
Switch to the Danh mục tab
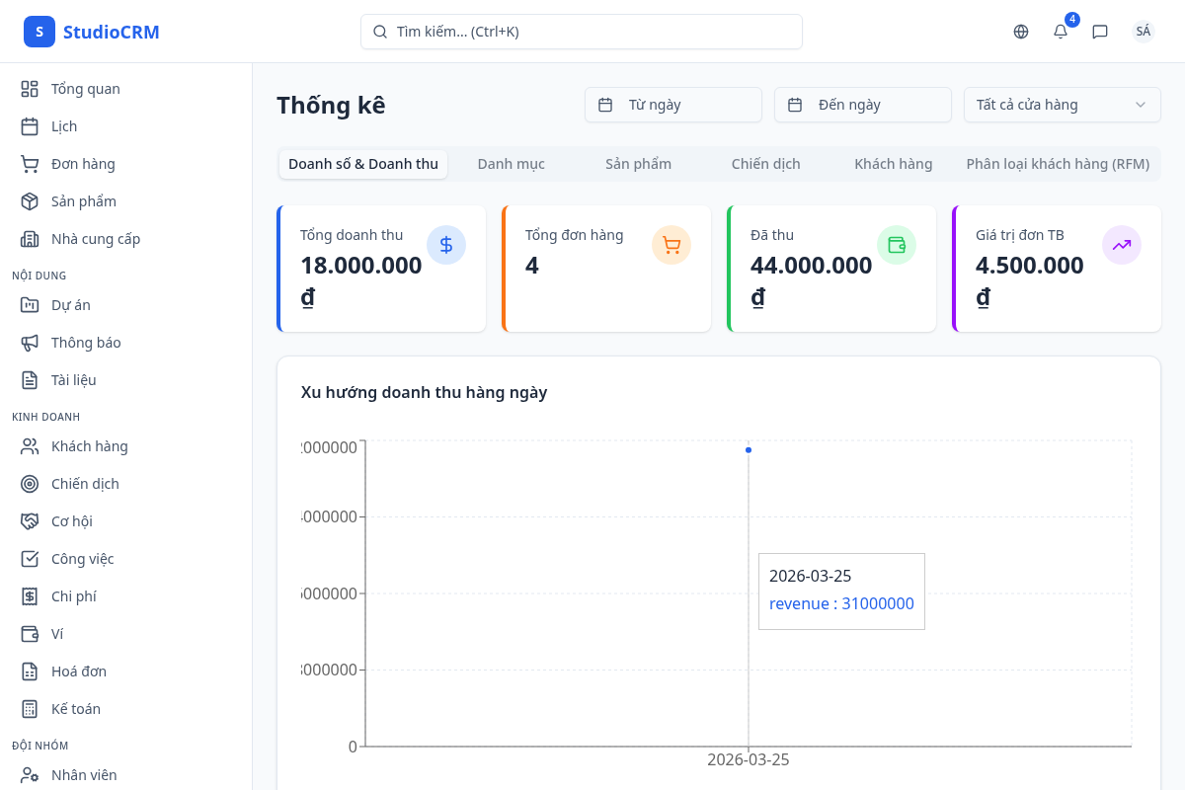pyautogui.click(x=511, y=164)
